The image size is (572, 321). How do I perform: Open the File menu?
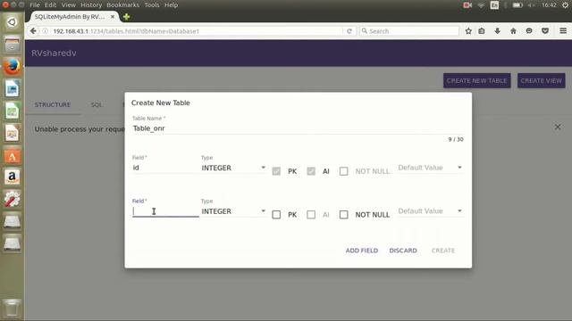point(35,5)
